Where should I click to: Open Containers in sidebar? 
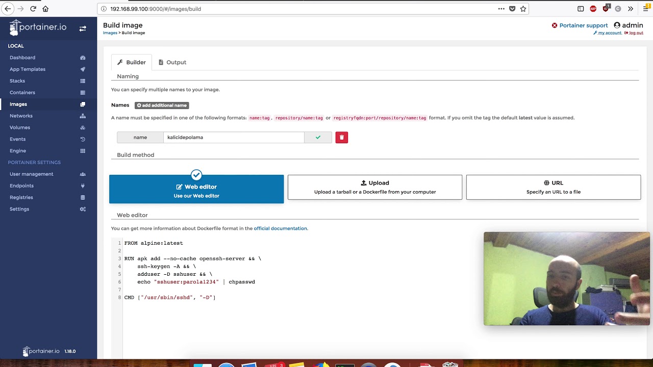[x=22, y=93]
